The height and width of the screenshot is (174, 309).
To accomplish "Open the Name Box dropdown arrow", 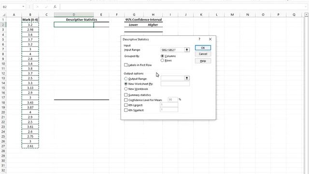I will [23, 7].
